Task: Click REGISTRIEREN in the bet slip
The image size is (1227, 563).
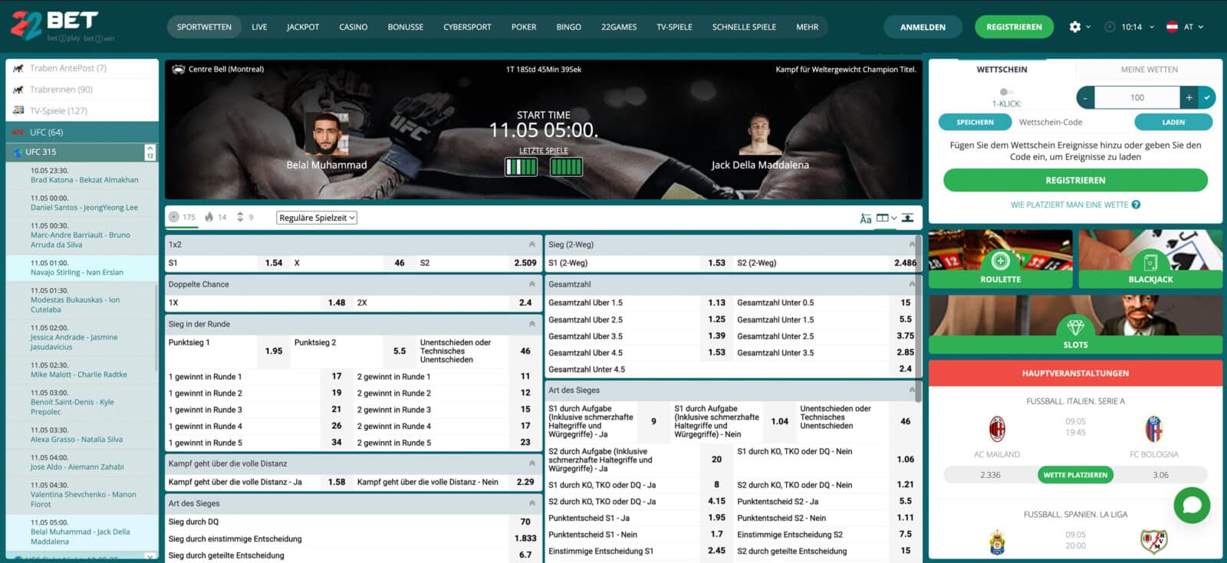Action: [1075, 180]
